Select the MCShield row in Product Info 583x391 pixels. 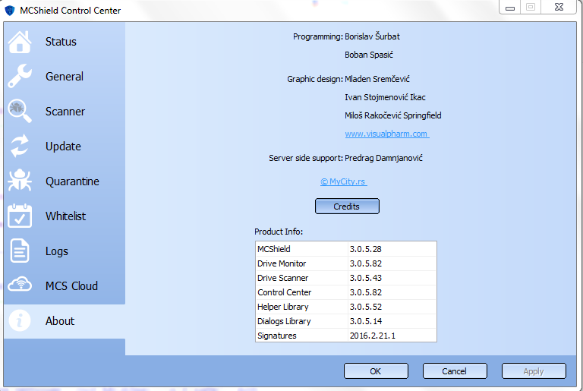click(x=346, y=249)
